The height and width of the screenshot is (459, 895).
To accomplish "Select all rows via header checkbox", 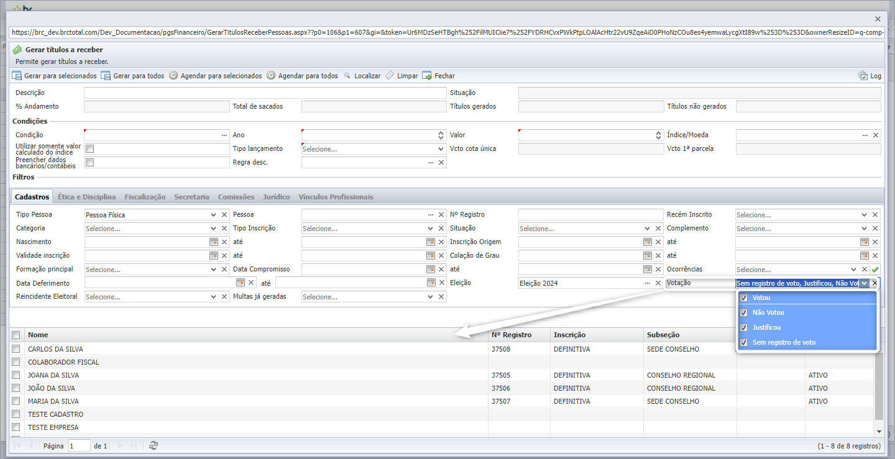I will [x=16, y=335].
